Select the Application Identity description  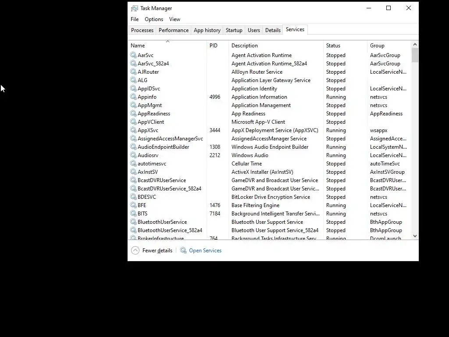pos(254,89)
